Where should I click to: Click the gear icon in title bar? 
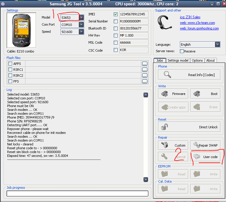click(3, 4)
